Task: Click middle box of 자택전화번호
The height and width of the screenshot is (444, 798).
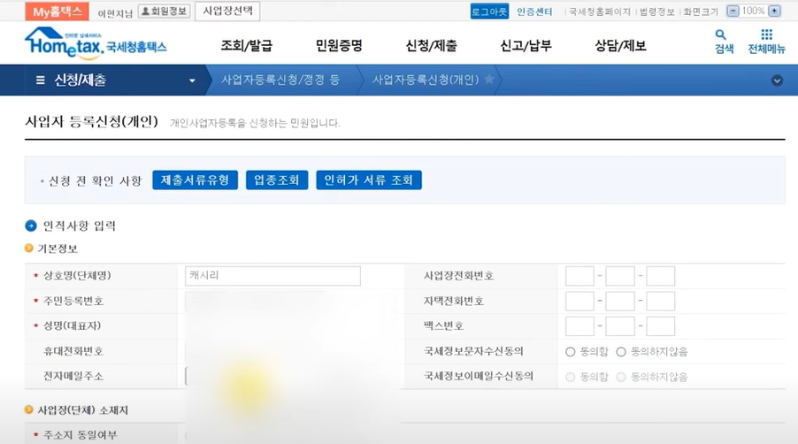Action: tap(620, 301)
